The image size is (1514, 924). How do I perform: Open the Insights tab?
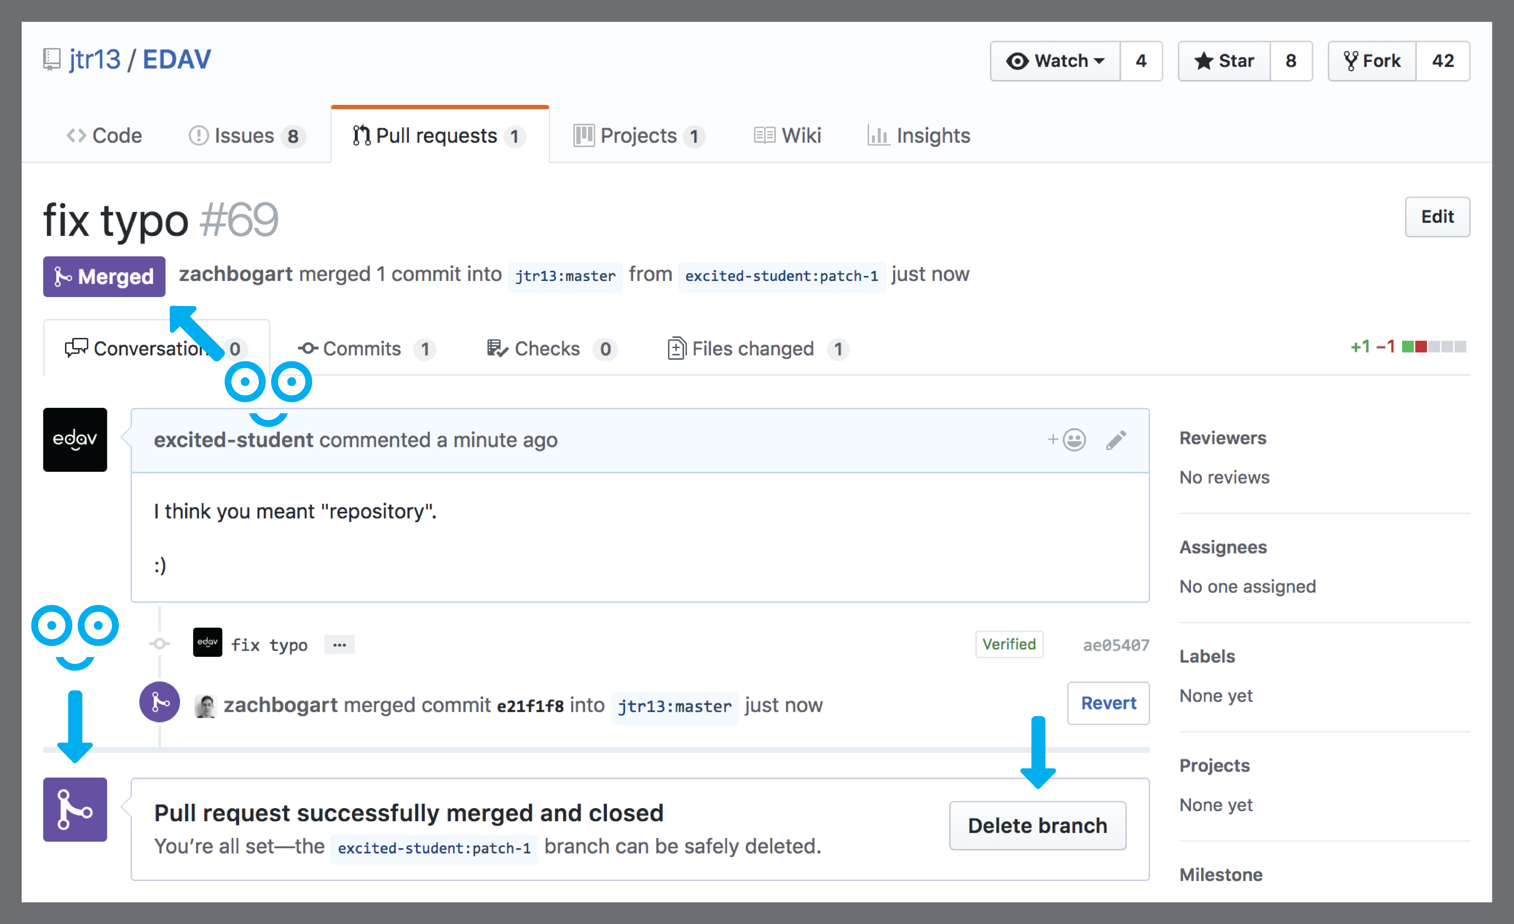click(919, 135)
